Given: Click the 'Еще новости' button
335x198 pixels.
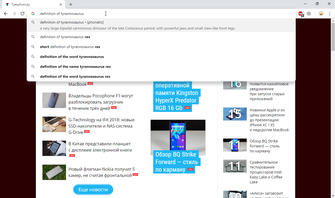Looking at the screenshot, I should pyautogui.click(x=93, y=190).
